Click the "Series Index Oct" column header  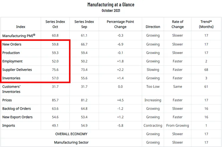pos(55,24)
